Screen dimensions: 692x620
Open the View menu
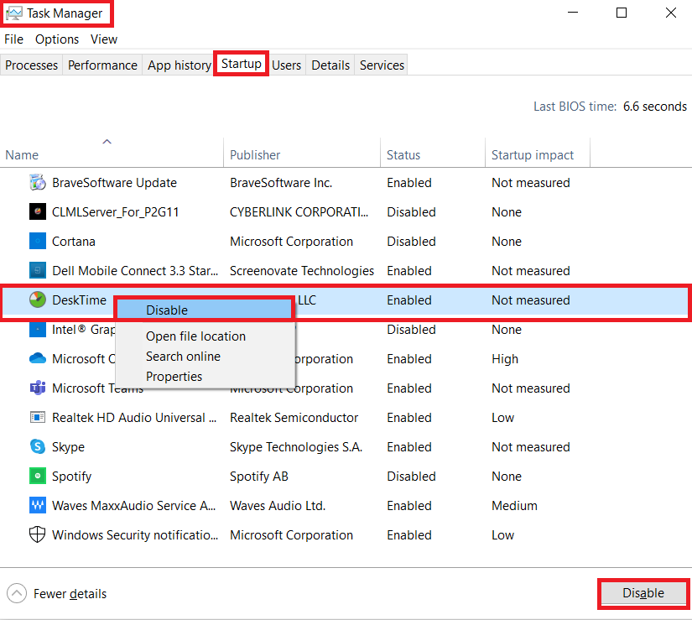coord(104,39)
